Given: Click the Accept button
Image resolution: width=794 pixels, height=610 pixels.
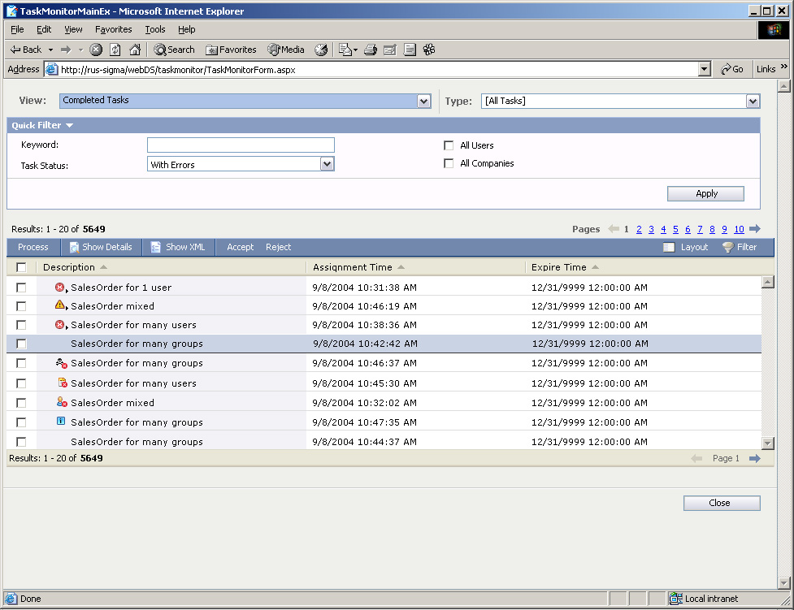Looking at the screenshot, I should [x=240, y=247].
